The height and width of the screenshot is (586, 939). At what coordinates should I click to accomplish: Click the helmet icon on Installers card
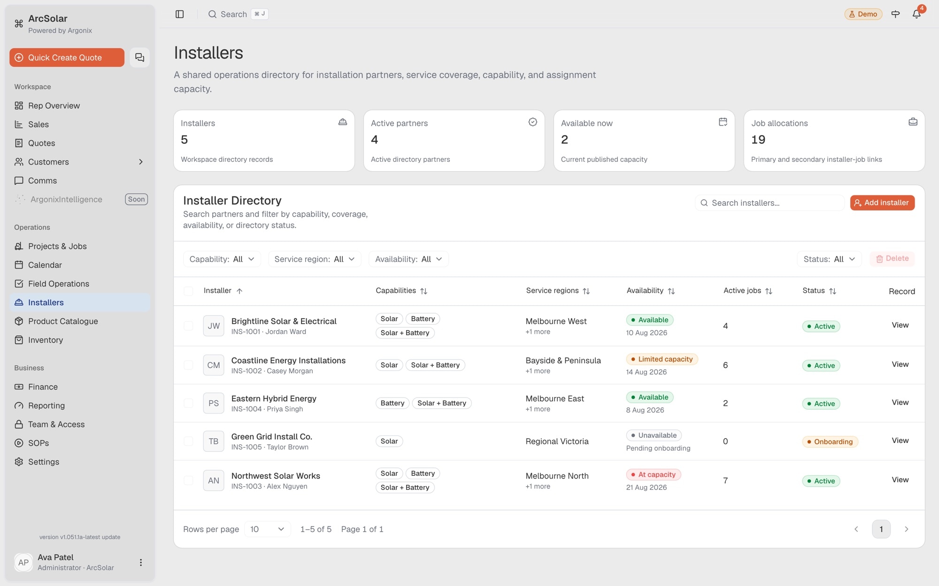point(343,122)
